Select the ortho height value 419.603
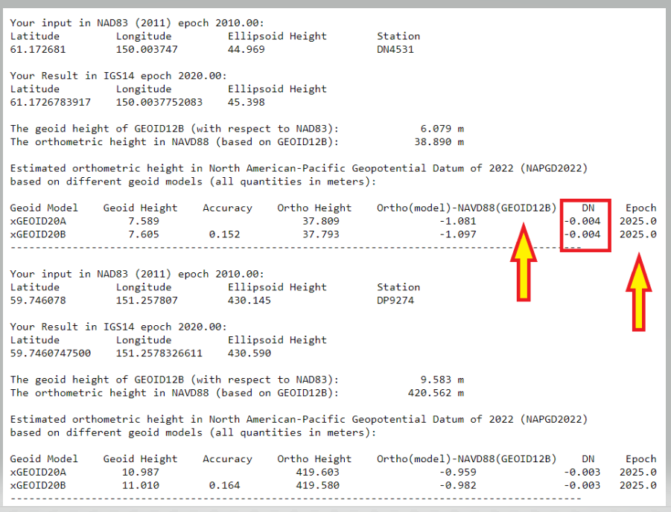 coord(318,472)
